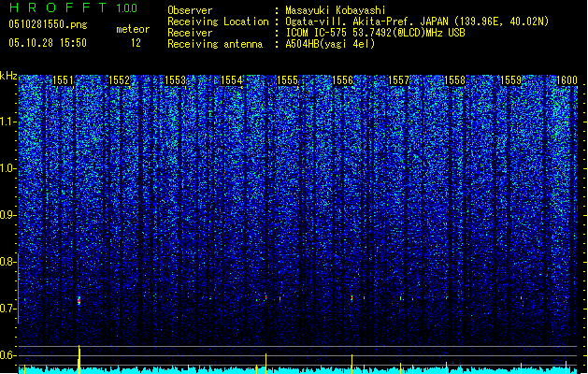The height and width of the screenshot is (374, 588).
Task: Click the HROFFT 1.00 program title
Action: tap(74, 7)
